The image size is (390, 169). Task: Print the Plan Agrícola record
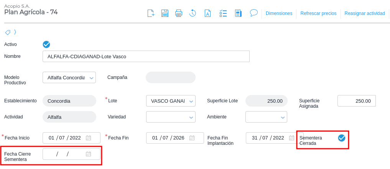pos(179,13)
